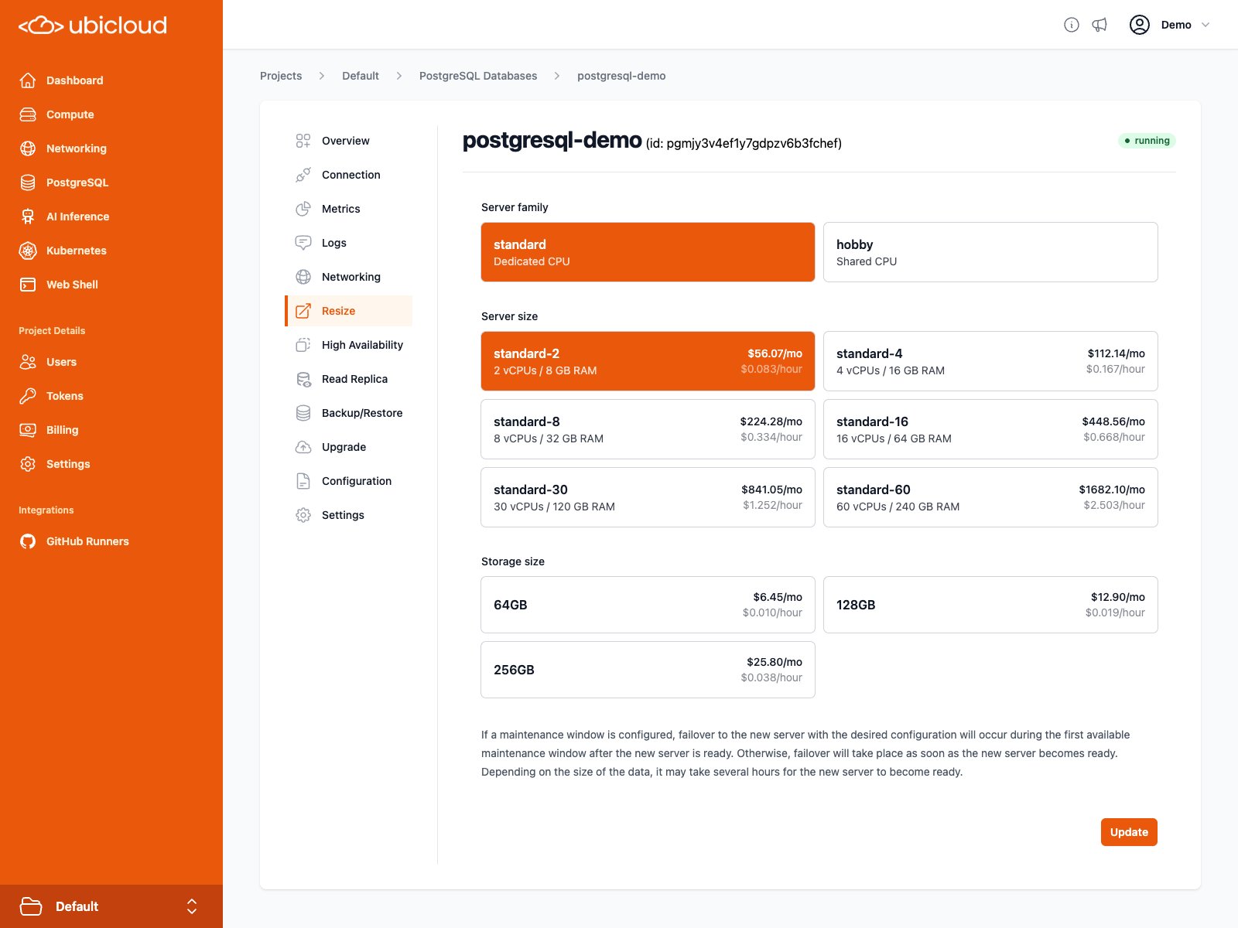The width and height of the screenshot is (1238, 928).
Task: Click the Tokens key icon
Action: coord(28,396)
